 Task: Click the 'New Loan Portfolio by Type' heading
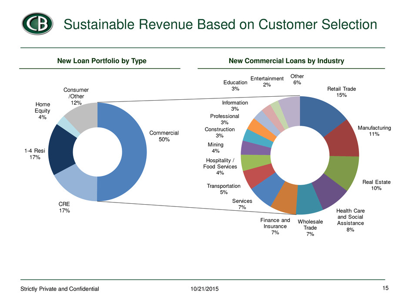pos(102,61)
